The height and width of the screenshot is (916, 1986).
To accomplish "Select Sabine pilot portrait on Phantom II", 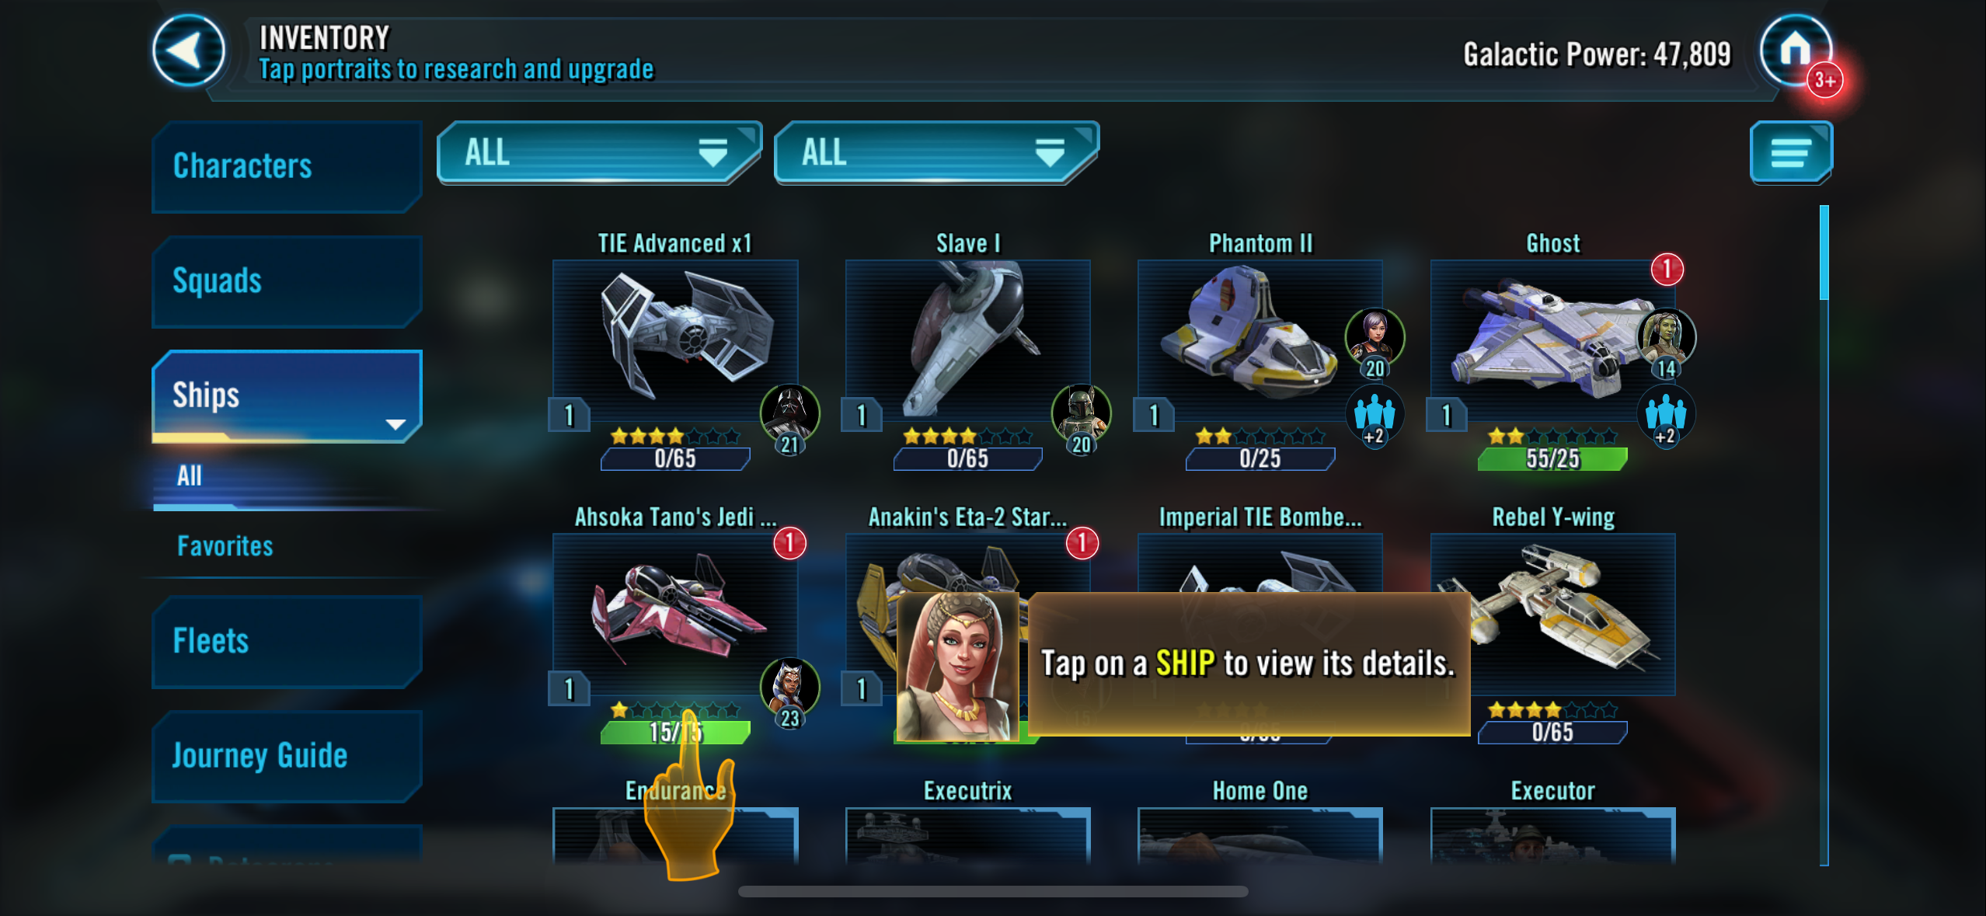I will click(1375, 336).
